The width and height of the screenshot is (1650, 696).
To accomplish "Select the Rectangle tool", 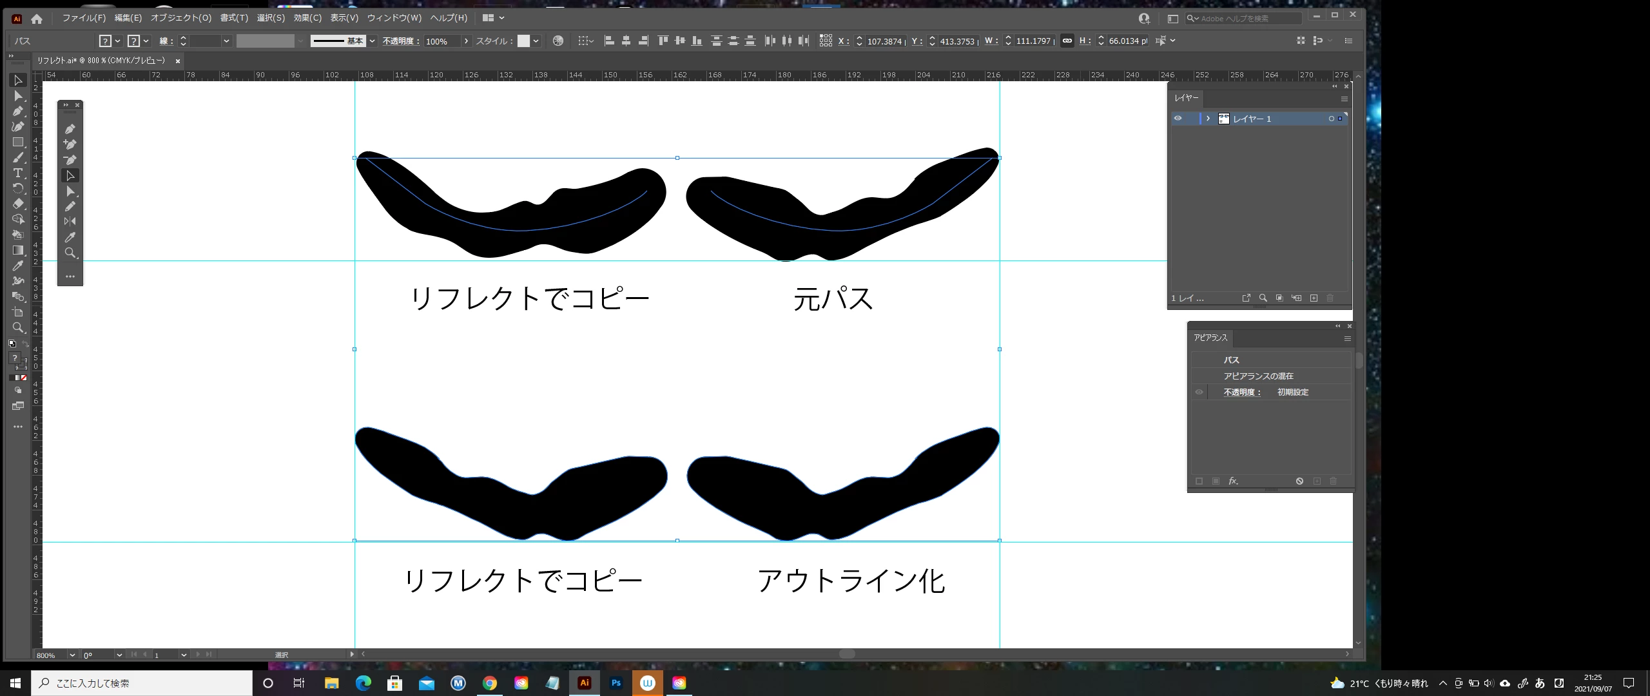I will pyautogui.click(x=18, y=142).
